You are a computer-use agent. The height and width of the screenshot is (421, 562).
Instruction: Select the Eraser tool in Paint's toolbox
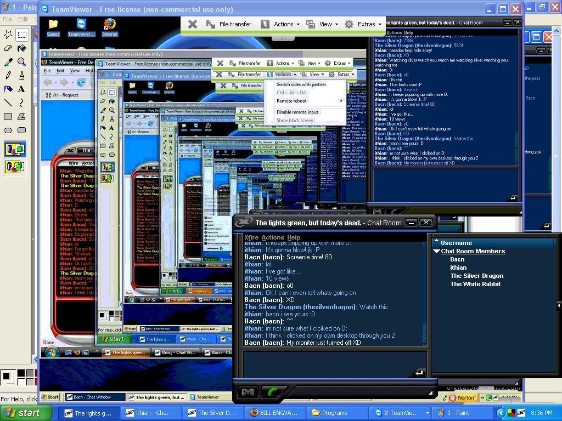pyautogui.click(x=8, y=48)
